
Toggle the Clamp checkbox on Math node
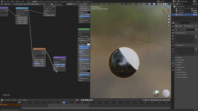tap(45, 11)
